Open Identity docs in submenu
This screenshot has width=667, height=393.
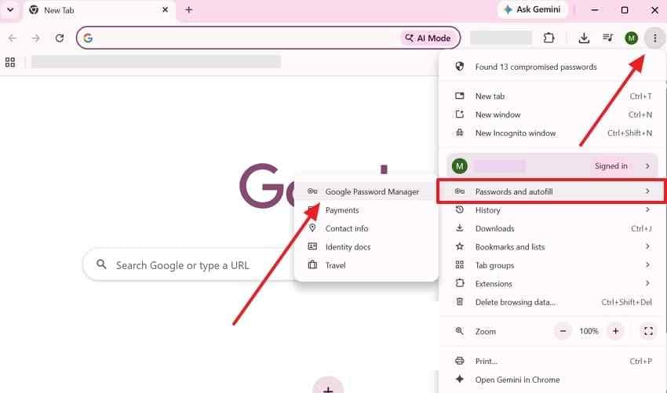[x=366, y=246]
